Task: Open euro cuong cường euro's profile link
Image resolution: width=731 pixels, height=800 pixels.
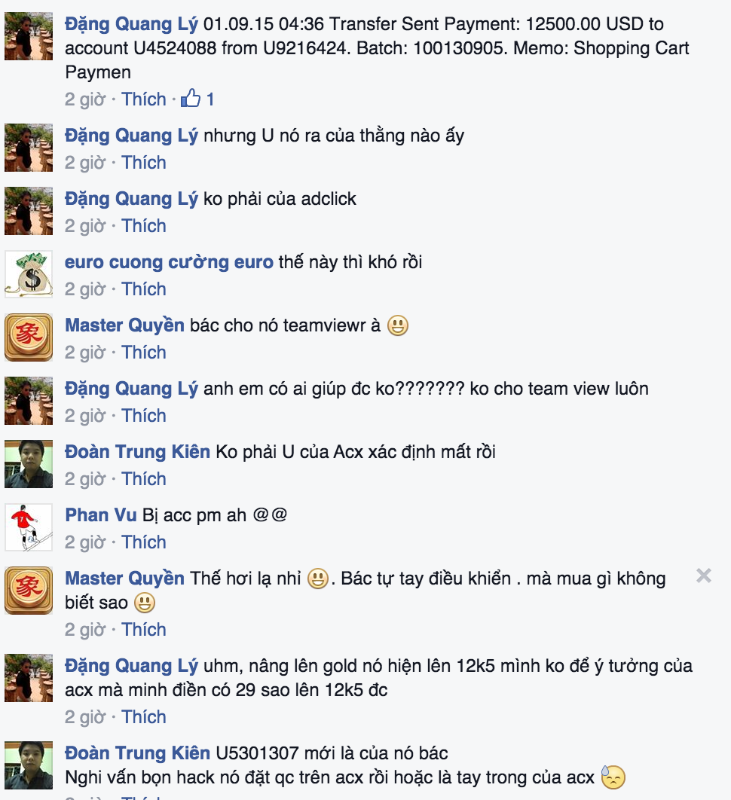Action: pyautogui.click(x=169, y=261)
